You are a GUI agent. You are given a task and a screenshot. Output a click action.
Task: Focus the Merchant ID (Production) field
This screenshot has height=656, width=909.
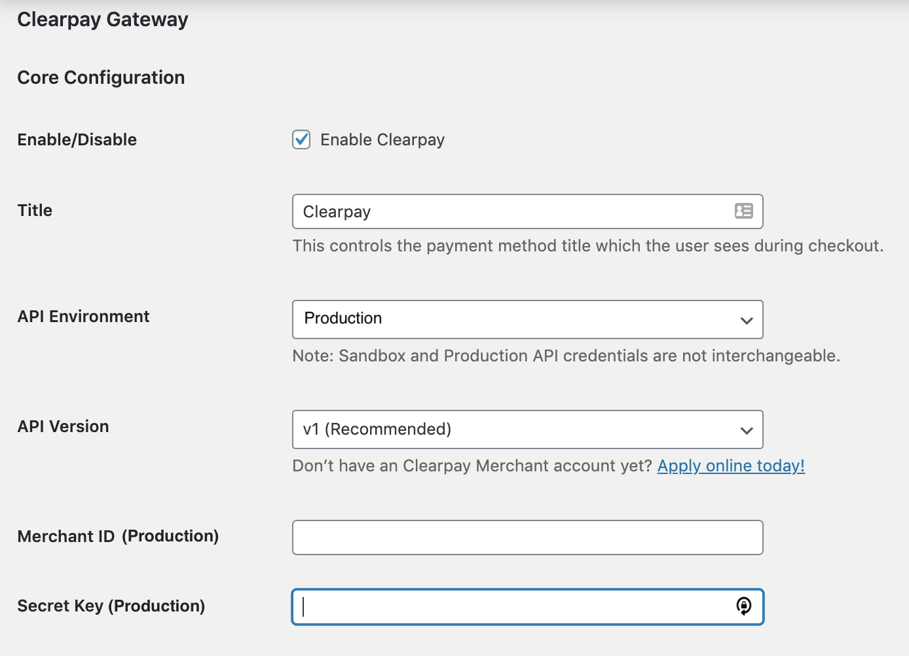528,538
